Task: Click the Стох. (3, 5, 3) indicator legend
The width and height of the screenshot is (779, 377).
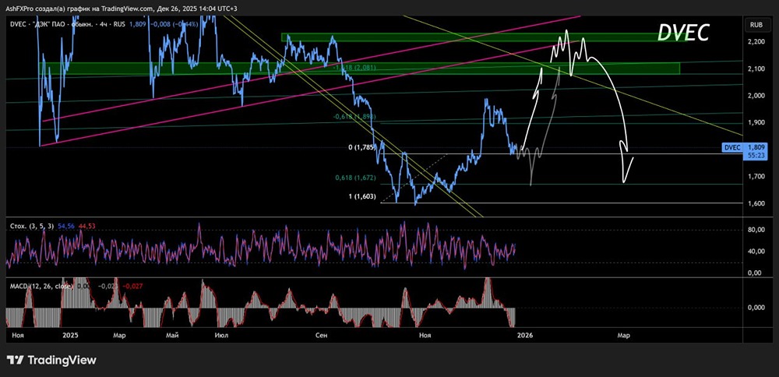Action: [x=33, y=226]
